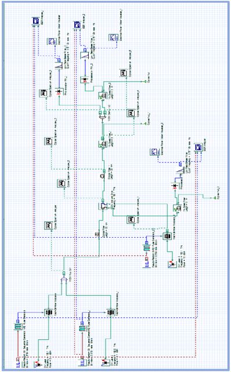Open the Electrical Power Meter on the drop branch
This screenshot has height=372, width=231.
pyautogui.click(x=154, y=152)
